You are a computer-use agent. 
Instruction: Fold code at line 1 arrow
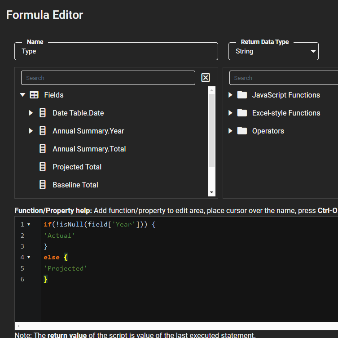(29, 224)
